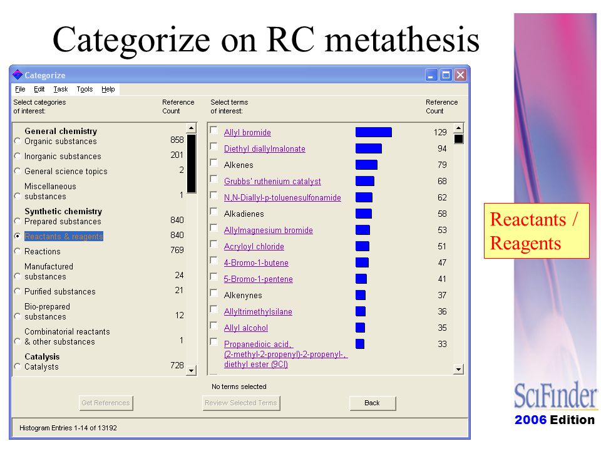This screenshot has height=451, width=601.
Task: Select the Purified substances category
Action: pos(18,291)
